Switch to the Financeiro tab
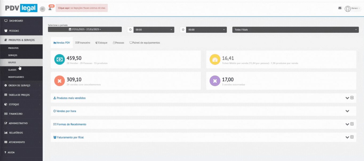The height and width of the screenshot is (161, 364). click(83, 43)
